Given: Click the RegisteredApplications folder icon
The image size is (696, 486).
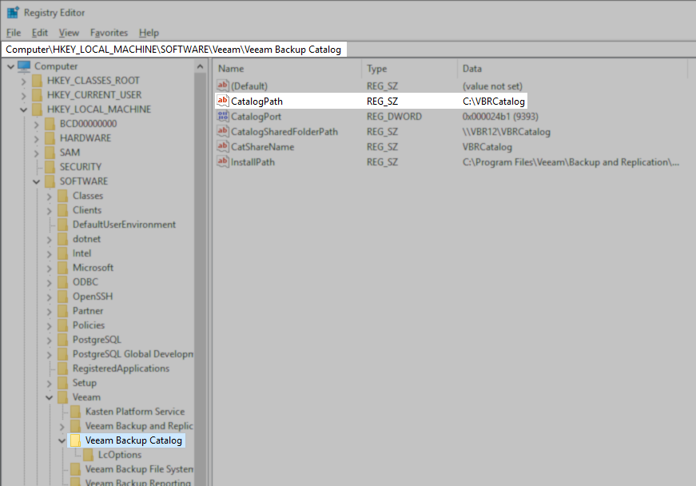Looking at the screenshot, I should [x=63, y=368].
